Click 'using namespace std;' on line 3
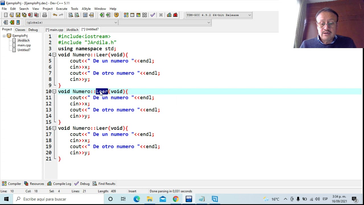Image resolution: width=364 pixels, height=205 pixels. point(87,49)
